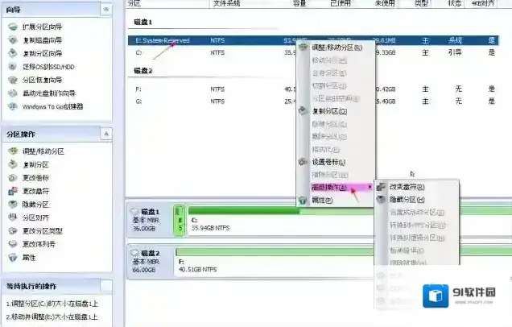This screenshot has height=327, width=512.
Task: Click 更改分区类型 in the left panel
Action: tap(11, 230)
